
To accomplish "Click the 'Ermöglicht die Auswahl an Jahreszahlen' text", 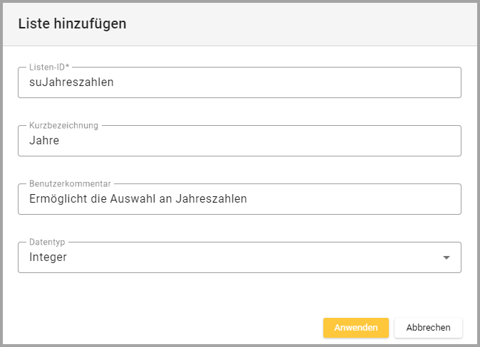I will (137, 199).
